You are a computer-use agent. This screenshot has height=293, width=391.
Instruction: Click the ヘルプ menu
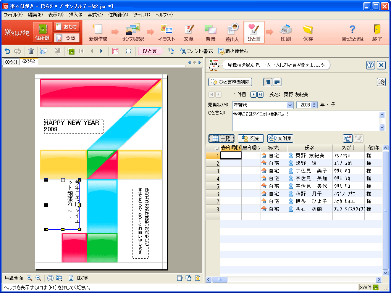point(164,15)
